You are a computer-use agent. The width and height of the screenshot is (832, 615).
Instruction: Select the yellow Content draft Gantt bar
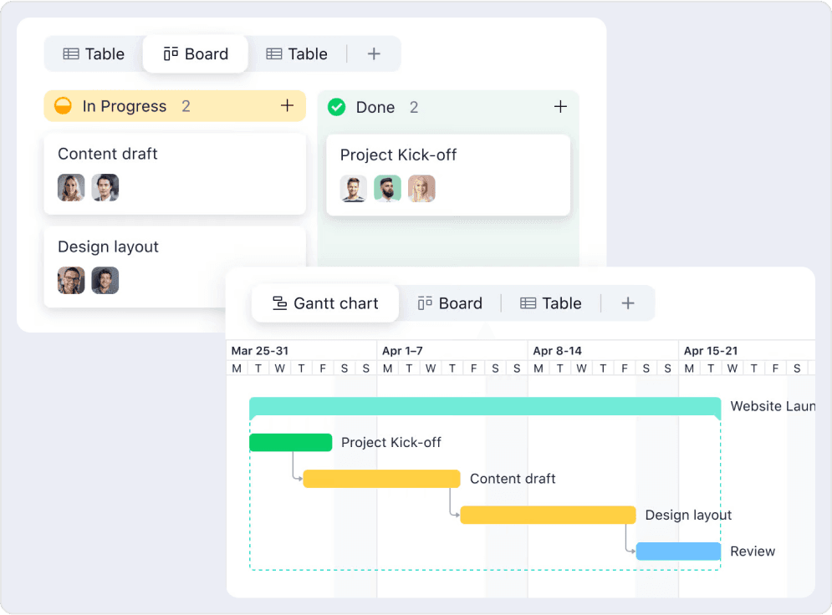pos(381,479)
